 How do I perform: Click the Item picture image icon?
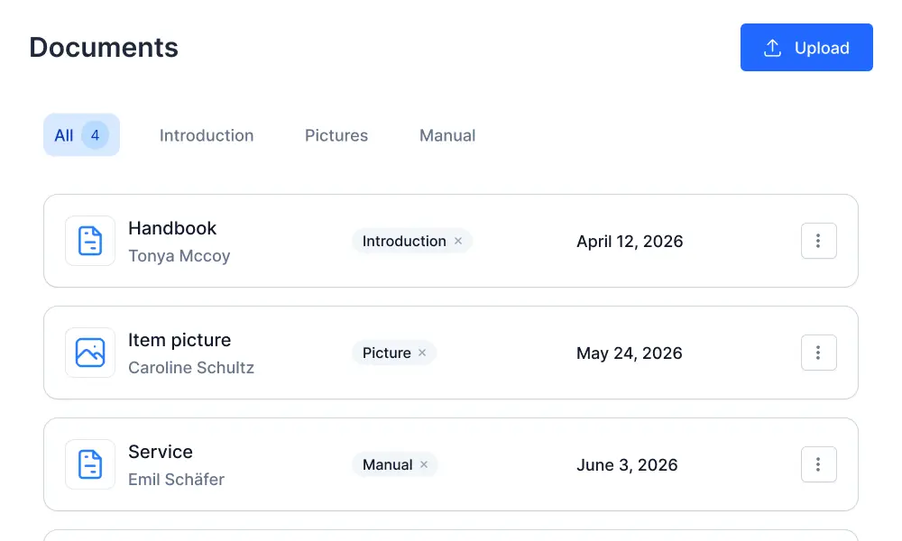pyautogui.click(x=90, y=353)
